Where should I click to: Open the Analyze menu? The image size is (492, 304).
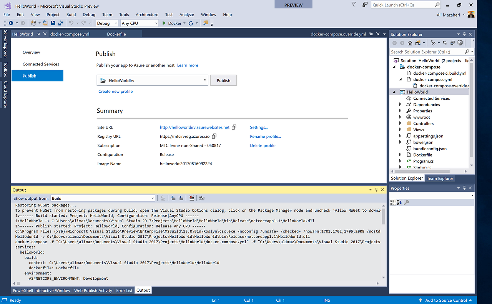tap(187, 15)
